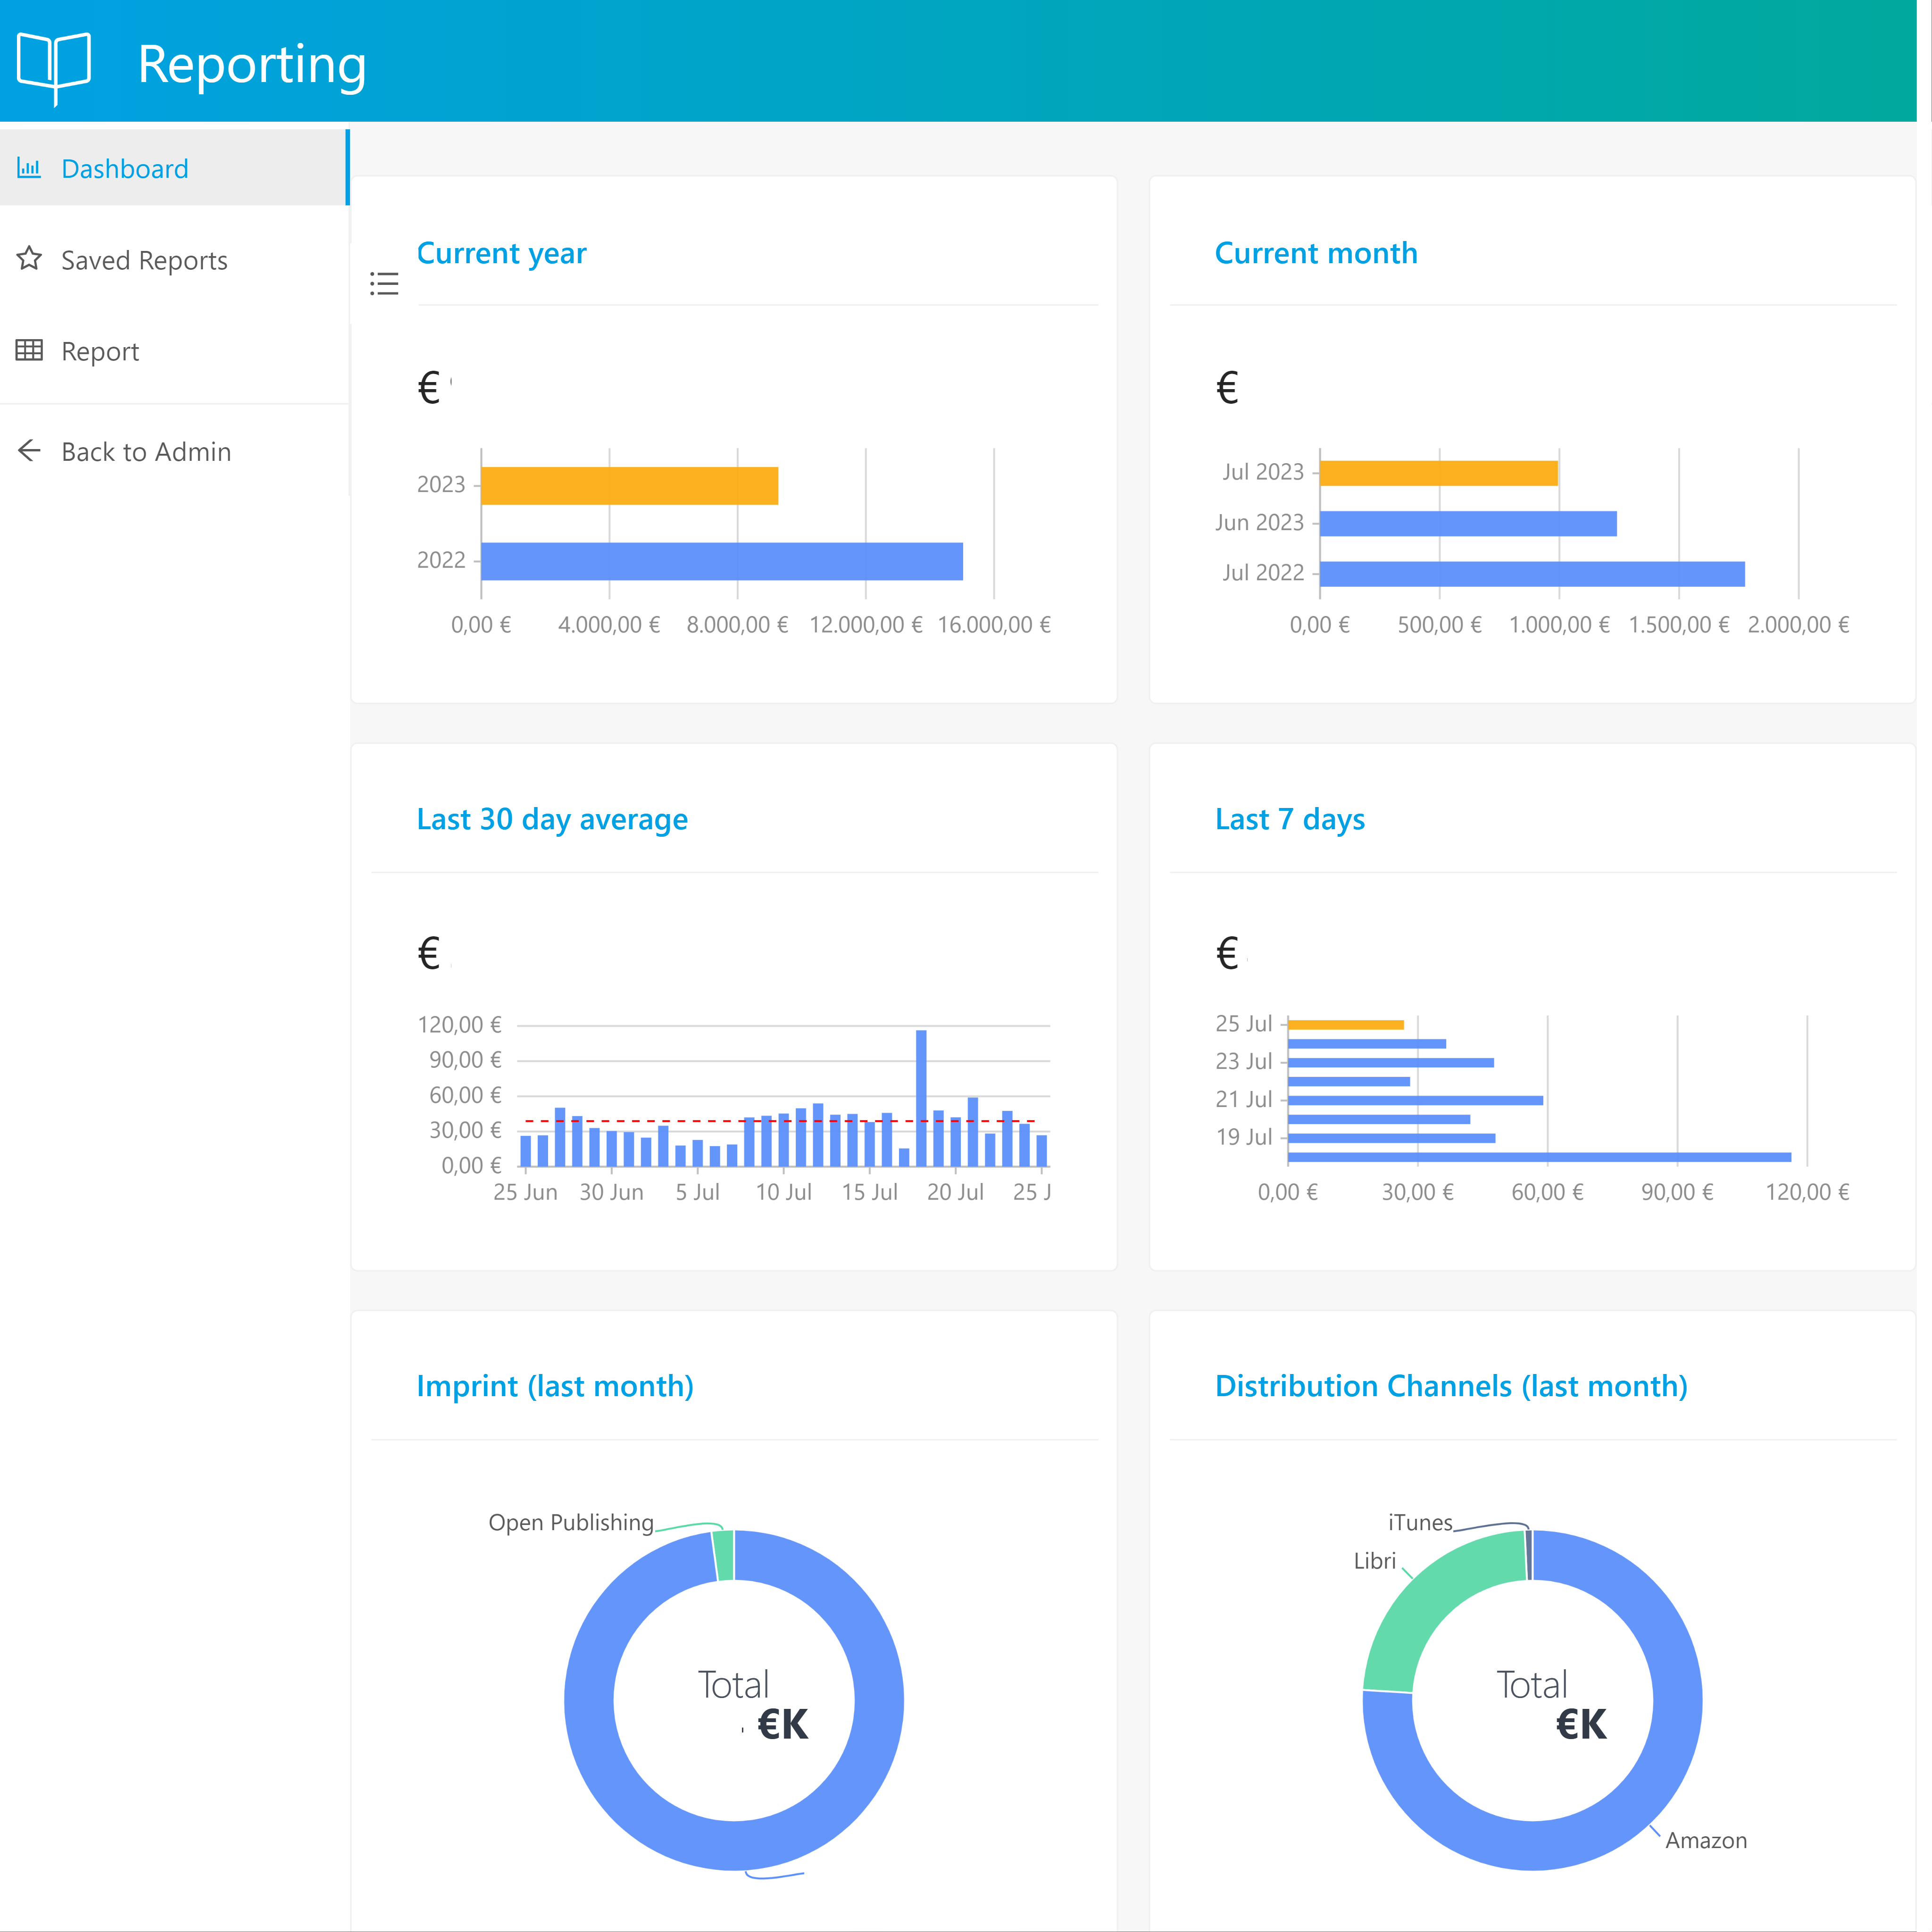Click the orange 25 Jul bar
The width and height of the screenshot is (1932, 1932).
pyautogui.click(x=1346, y=1024)
